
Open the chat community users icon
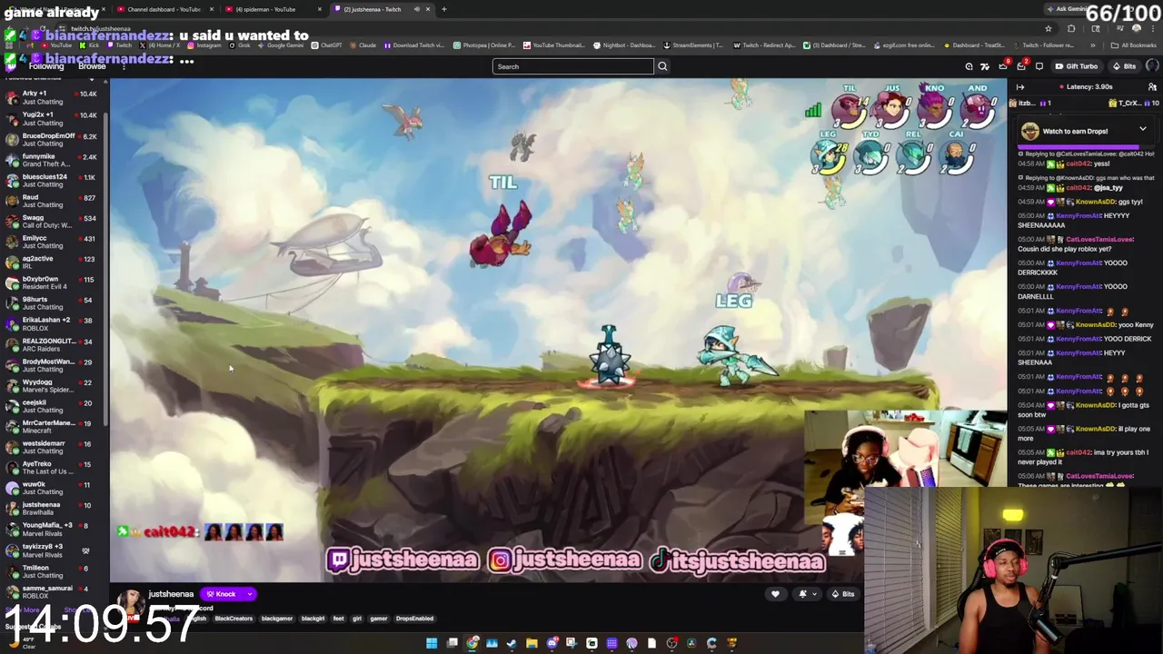pyautogui.click(x=1152, y=87)
